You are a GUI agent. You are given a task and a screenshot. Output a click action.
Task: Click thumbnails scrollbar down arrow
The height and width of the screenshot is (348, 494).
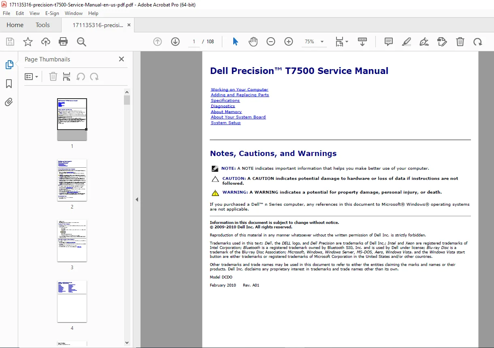point(127,342)
